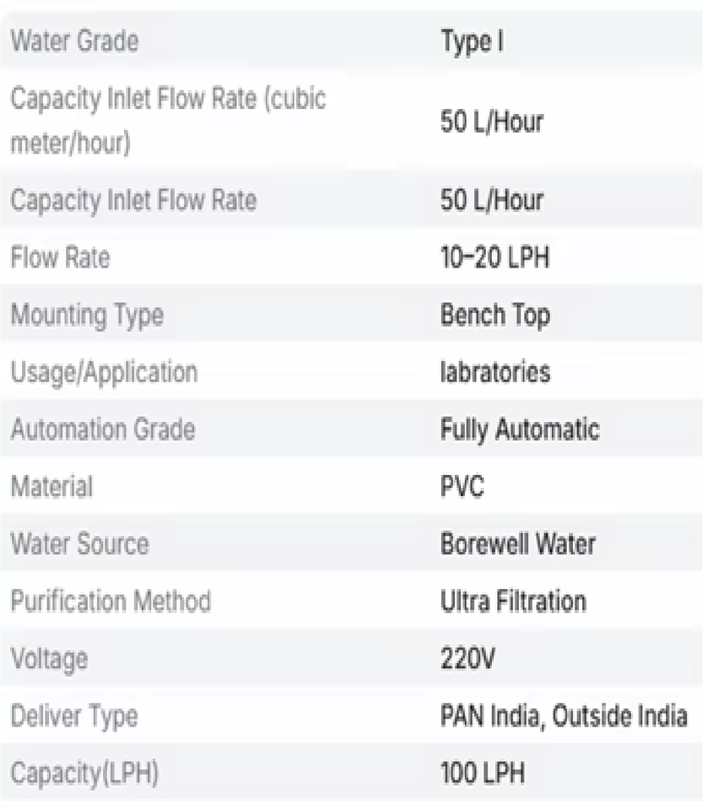The height and width of the screenshot is (810, 708).
Task: Click the 'Usage/Application' label
Action: tap(104, 372)
